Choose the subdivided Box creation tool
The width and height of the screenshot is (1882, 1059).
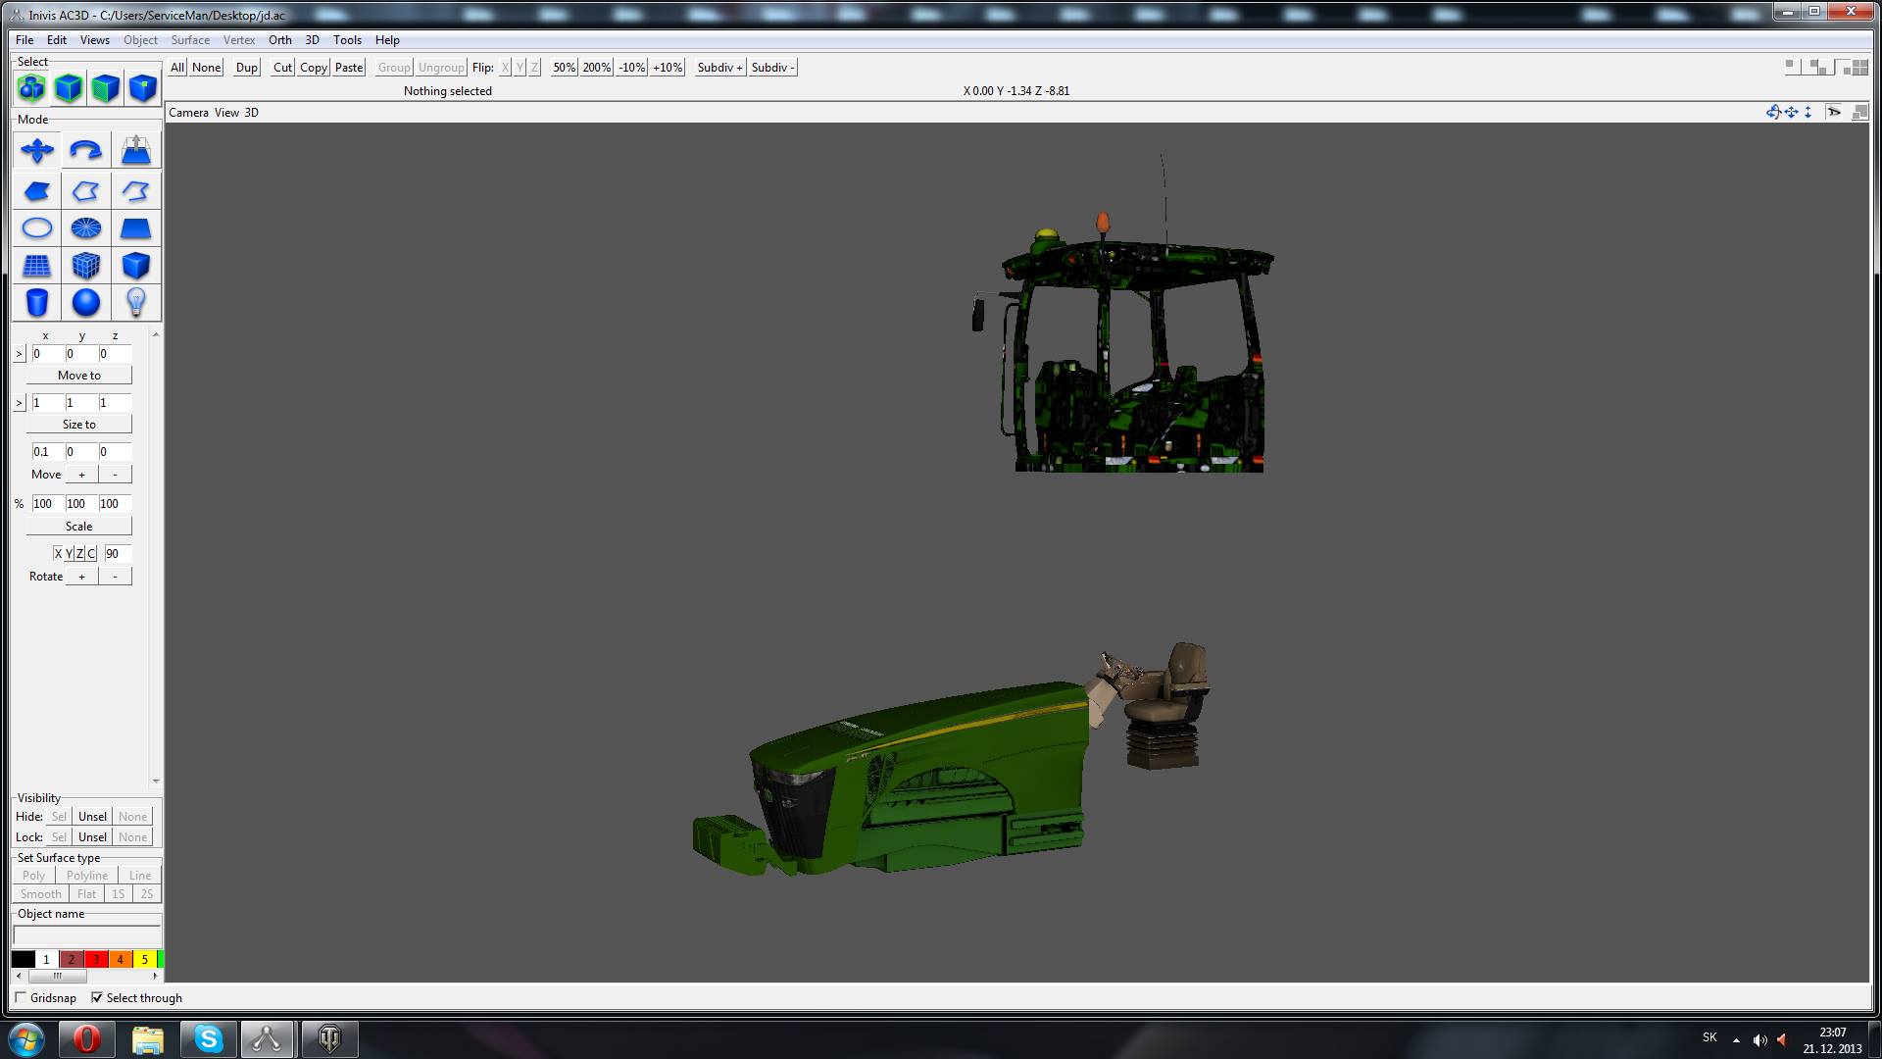click(86, 266)
